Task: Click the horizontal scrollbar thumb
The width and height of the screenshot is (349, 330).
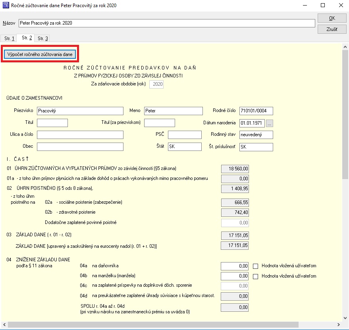Action: 153,325
